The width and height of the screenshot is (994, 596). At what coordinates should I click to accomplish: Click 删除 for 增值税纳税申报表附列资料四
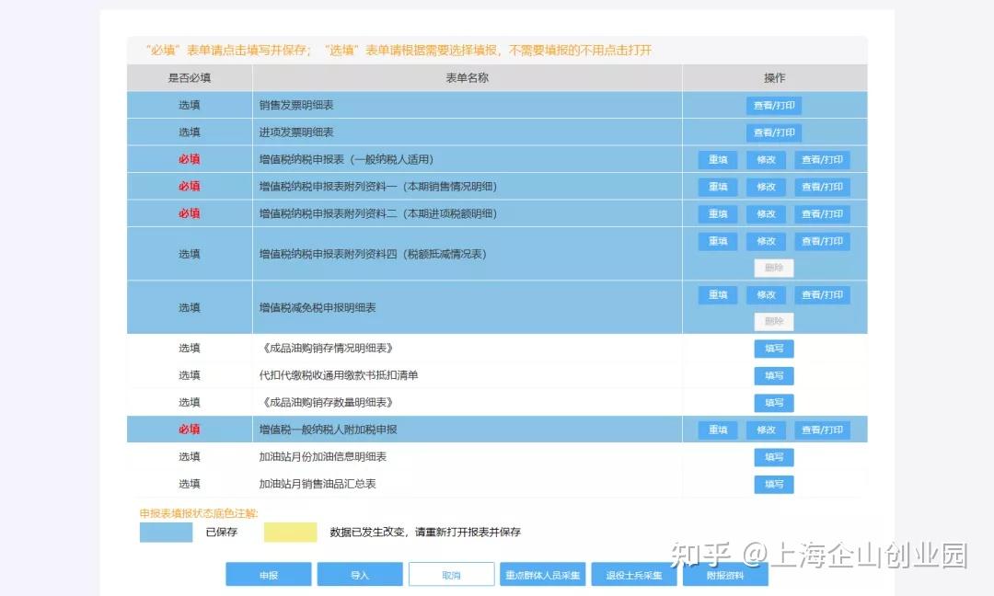pos(774,268)
